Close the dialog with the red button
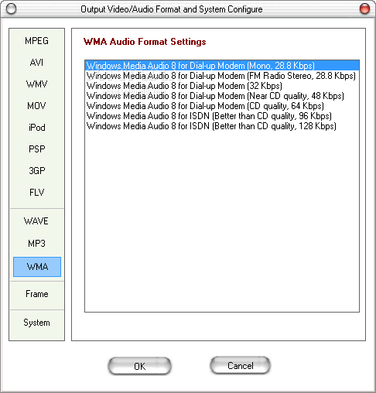The width and height of the screenshot is (376, 393). (x=364, y=9)
